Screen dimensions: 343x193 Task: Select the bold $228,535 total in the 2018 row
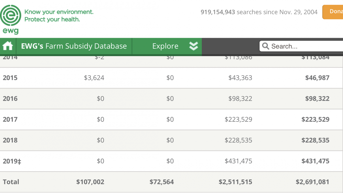point(315,140)
